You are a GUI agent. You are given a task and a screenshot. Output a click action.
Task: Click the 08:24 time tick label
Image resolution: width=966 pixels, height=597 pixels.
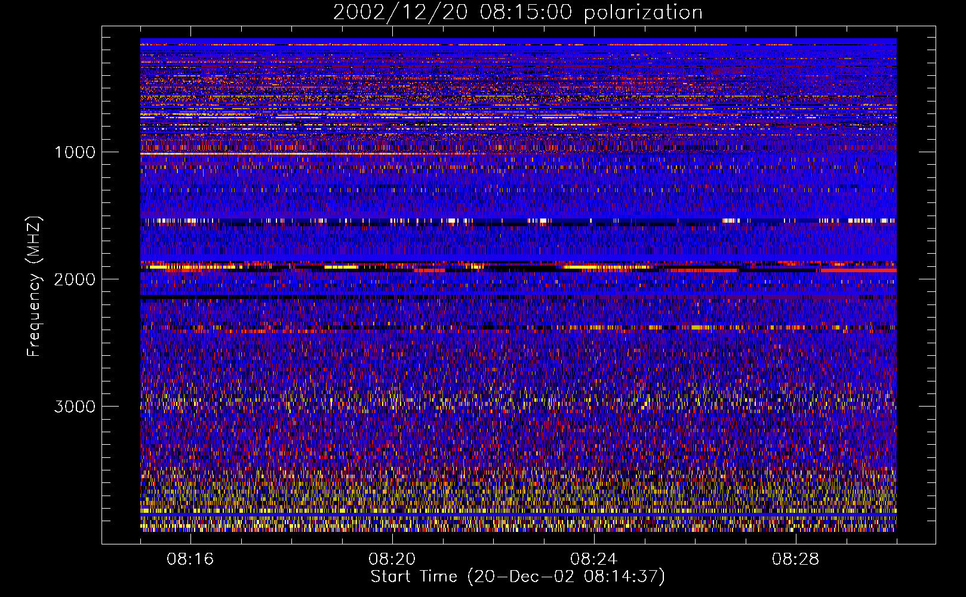(x=594, y=559)
